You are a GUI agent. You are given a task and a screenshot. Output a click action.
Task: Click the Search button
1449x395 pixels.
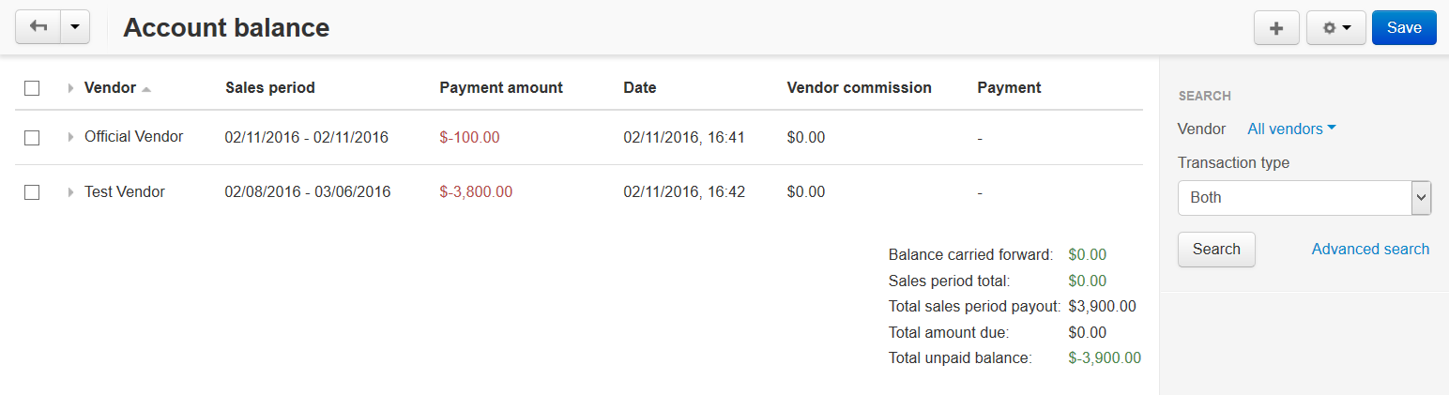pyautogui.click(x=1216, y=250)
